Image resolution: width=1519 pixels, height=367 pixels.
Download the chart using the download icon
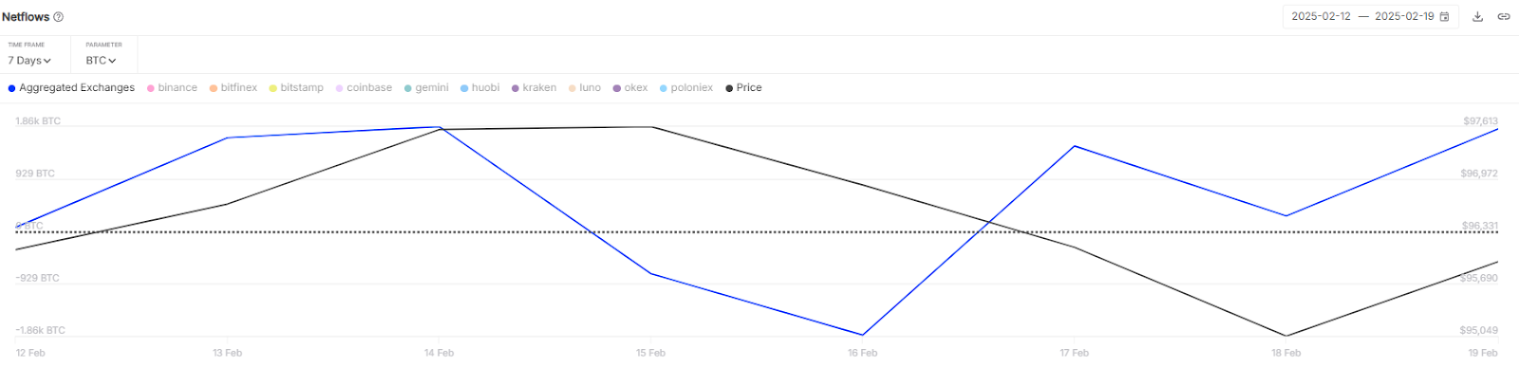point(1477,17)
